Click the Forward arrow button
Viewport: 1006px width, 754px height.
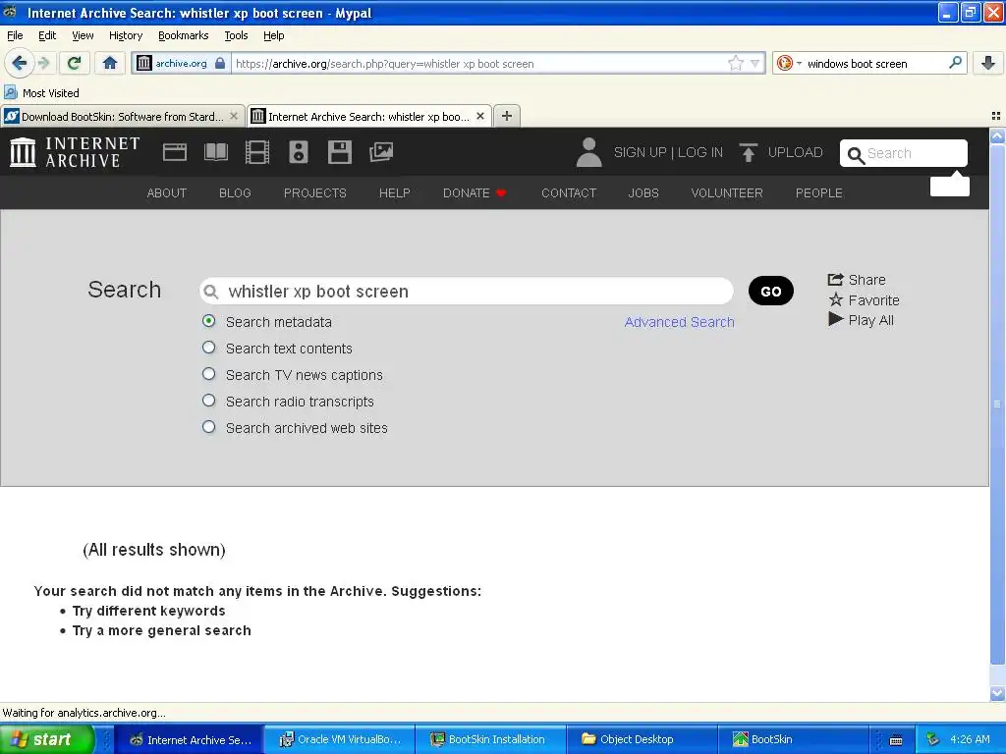44,63
